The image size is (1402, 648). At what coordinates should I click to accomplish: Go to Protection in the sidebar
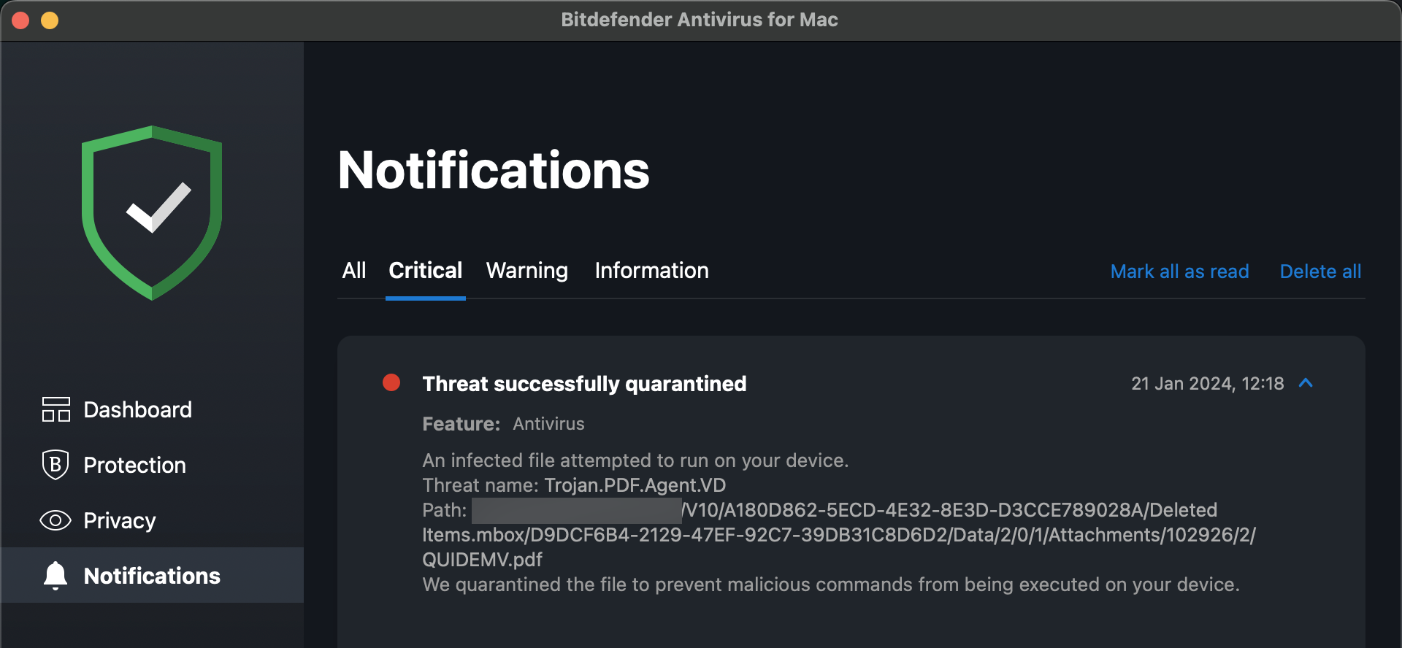[135, 465]
